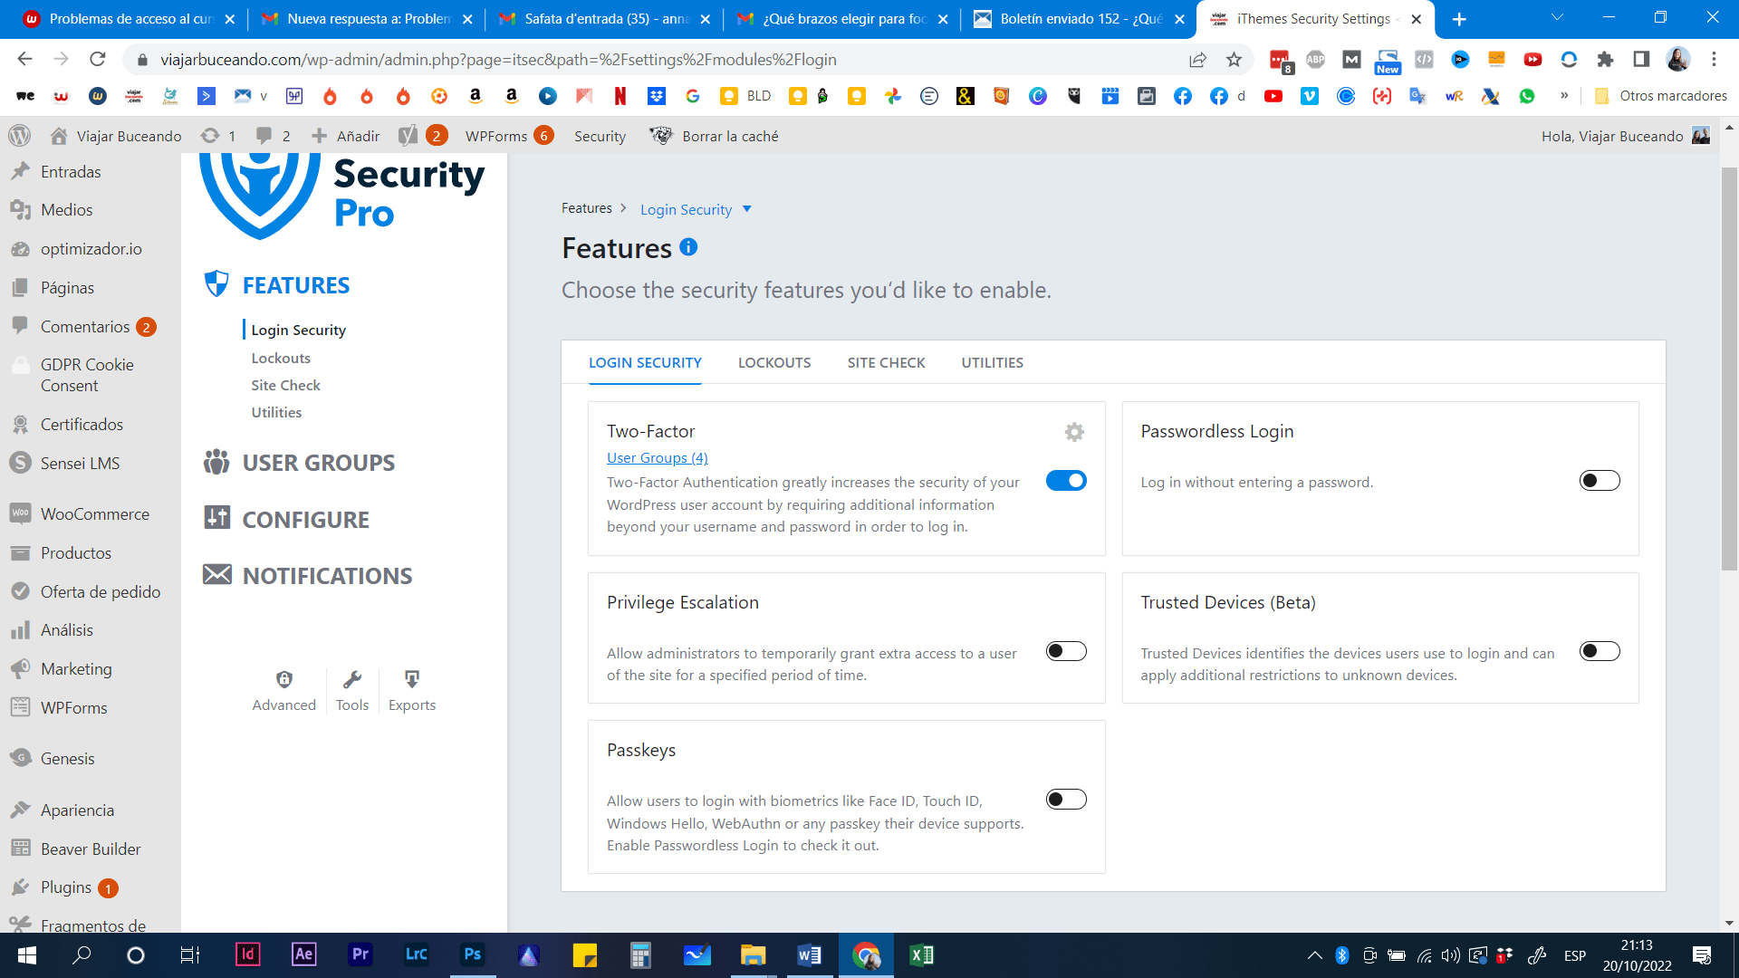Open Advanced settings shield icon
The height and width of the screenshot is (978, 1739).
284,679
